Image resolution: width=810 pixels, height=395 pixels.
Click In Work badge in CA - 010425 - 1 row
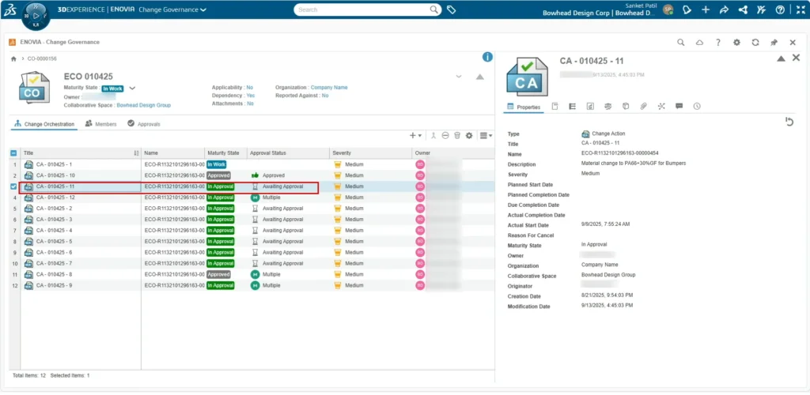click(x=217, y=164)
